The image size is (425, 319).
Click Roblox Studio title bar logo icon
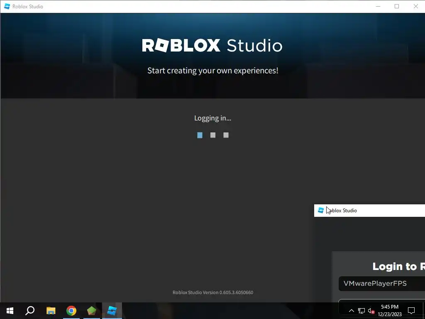pyautogui.click(x=7, y=6)
